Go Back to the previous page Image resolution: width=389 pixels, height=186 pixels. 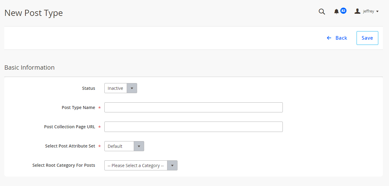[337, 38]
